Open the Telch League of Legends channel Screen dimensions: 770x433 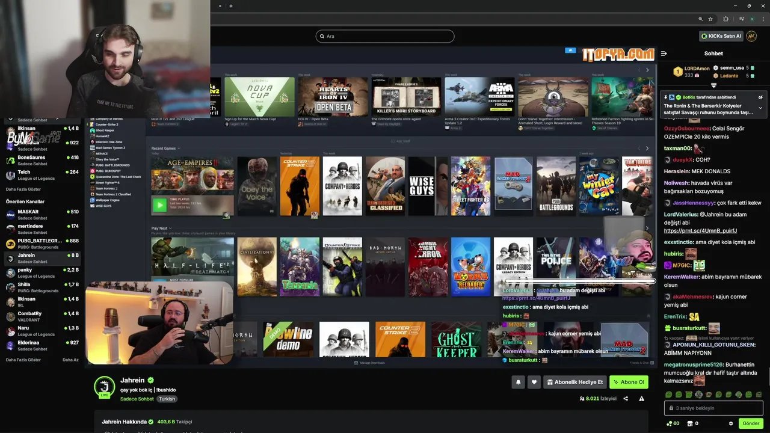tap(42, 174)
